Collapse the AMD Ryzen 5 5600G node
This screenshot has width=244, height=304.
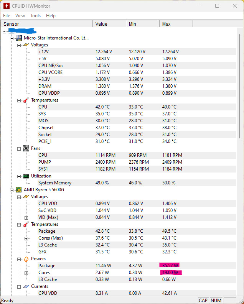12,190
